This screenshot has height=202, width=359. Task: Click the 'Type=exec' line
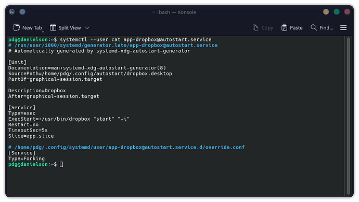(x=22, y=113)
